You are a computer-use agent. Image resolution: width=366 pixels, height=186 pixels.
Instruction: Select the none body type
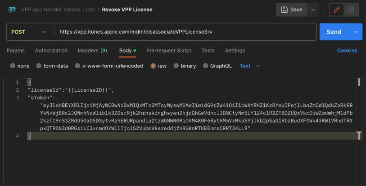point(13,66)
